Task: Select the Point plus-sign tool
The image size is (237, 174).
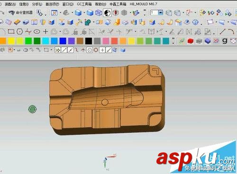Action: point(46,32)
